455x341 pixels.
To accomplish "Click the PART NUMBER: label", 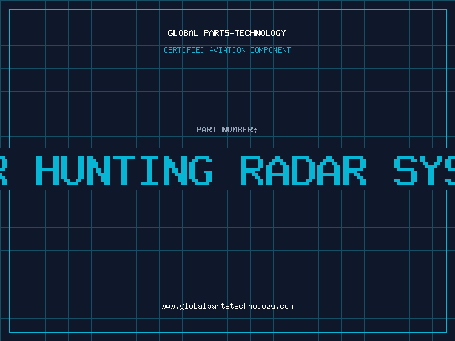I will tap(227, 130).
